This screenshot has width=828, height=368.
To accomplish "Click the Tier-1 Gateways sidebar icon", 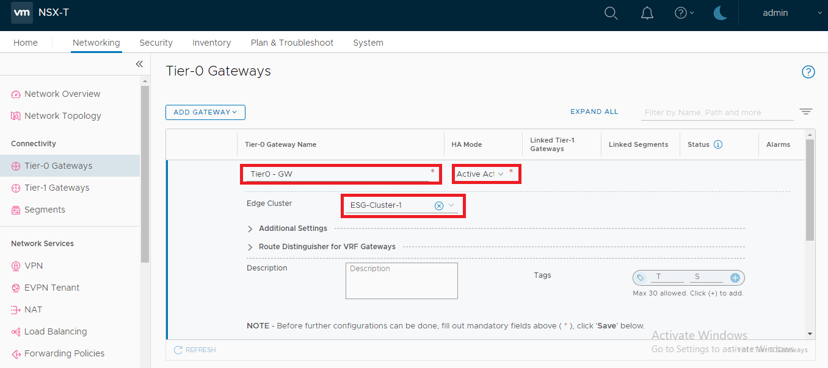I will [x=16, y=188].
